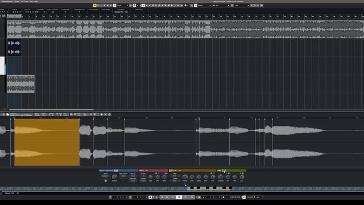Click the folder icon in sampler toolbar
The height and width of the screenshot is (205, 364).
click(x=7, y=114)
